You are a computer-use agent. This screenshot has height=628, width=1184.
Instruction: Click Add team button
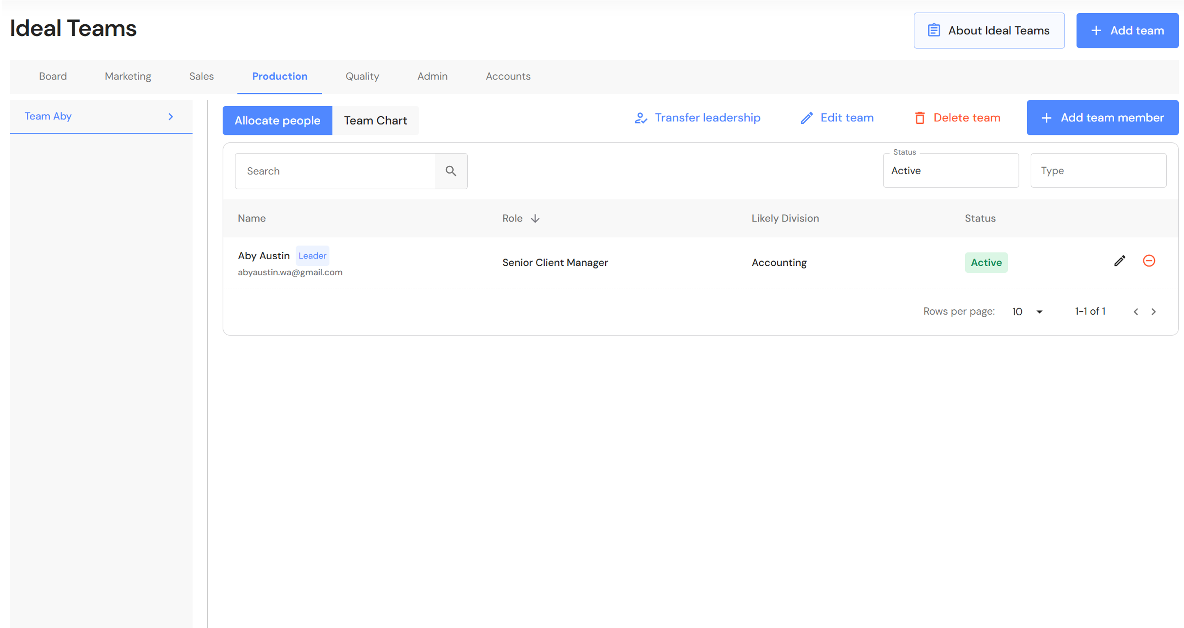pos(1127,31)
